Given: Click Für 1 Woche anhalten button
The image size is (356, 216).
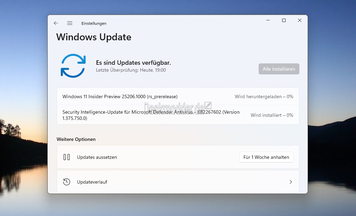Looking at the screenshot, I should point(266,157).
